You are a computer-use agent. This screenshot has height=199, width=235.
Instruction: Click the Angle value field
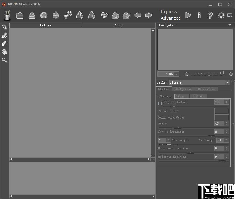point(219,123)
